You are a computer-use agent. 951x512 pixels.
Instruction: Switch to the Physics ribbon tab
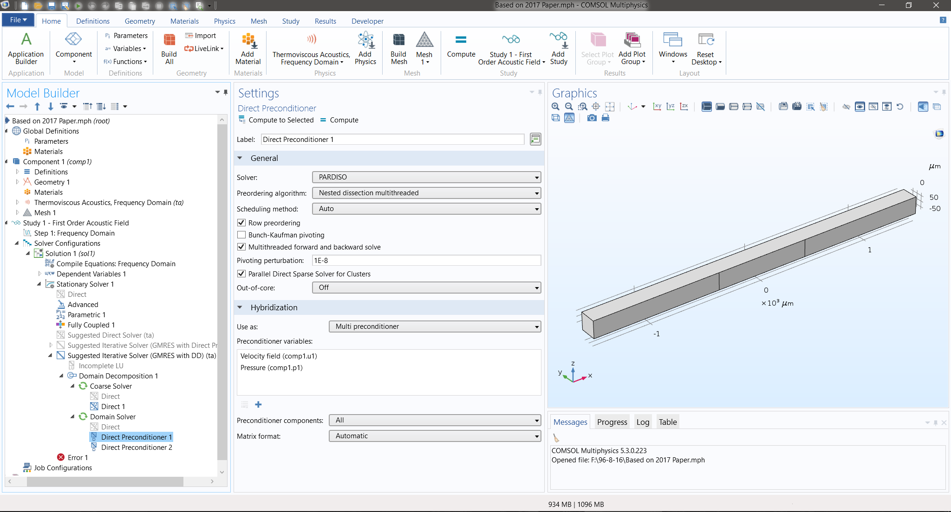pyautogui.click(x=224, y=21)
